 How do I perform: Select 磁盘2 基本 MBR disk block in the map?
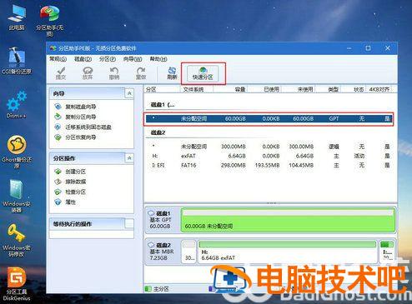163,252
